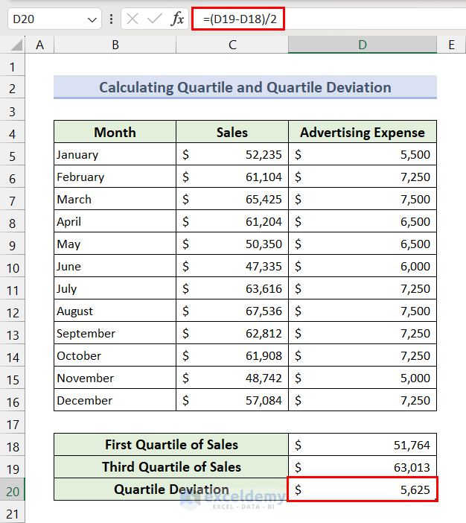The image size is (466, 523).
Task: Click the Enter checkmark in formula bar
Action: [155, 19]
